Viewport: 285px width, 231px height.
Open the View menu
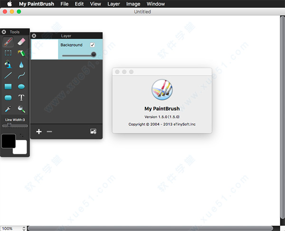[95, 4]
